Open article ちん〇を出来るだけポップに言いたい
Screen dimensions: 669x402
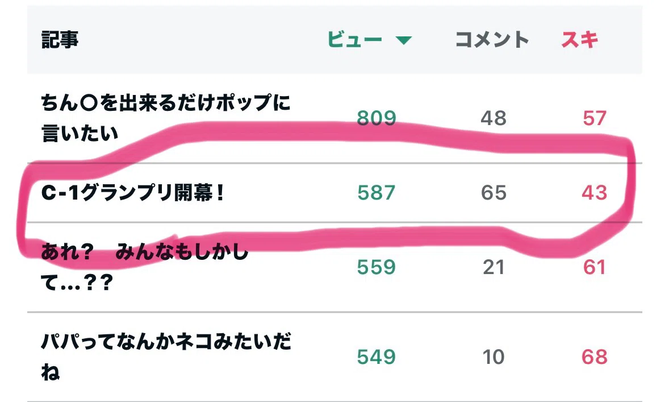165,118
